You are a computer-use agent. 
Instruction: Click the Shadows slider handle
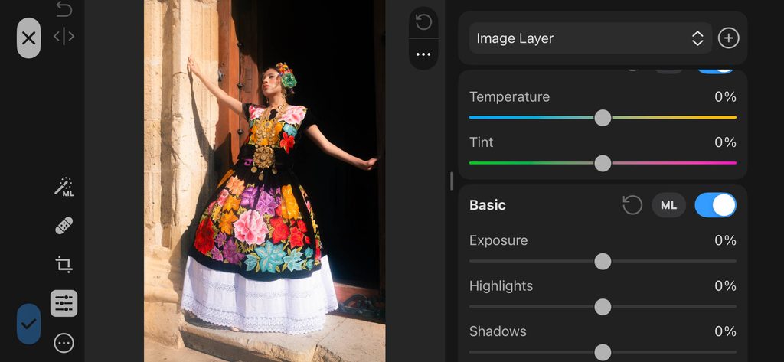[603, 353]
